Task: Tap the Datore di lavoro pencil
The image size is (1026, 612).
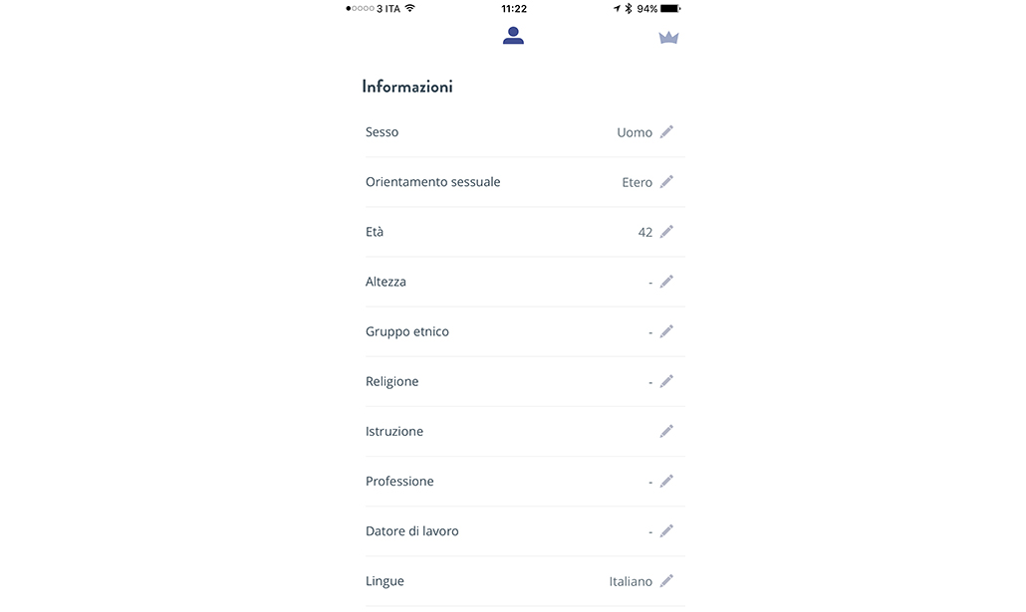Action: click(666, 530)
